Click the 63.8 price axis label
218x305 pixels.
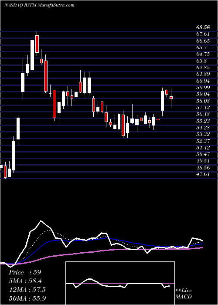[202, 61]
